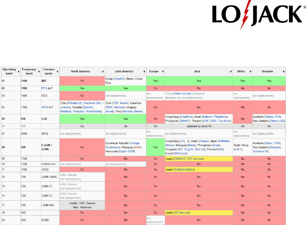Open the SmarTone link for Hong Kong
This screenshot has height=225, width=306.
coord(186,117)
